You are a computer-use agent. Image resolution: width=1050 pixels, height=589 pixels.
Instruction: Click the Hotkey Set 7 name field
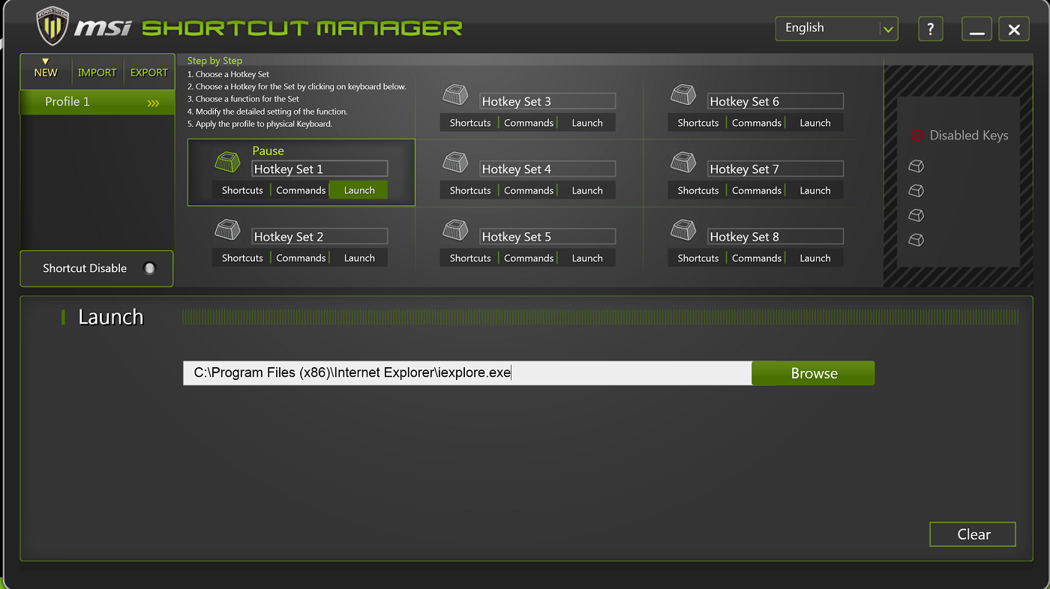coord(775,169)
